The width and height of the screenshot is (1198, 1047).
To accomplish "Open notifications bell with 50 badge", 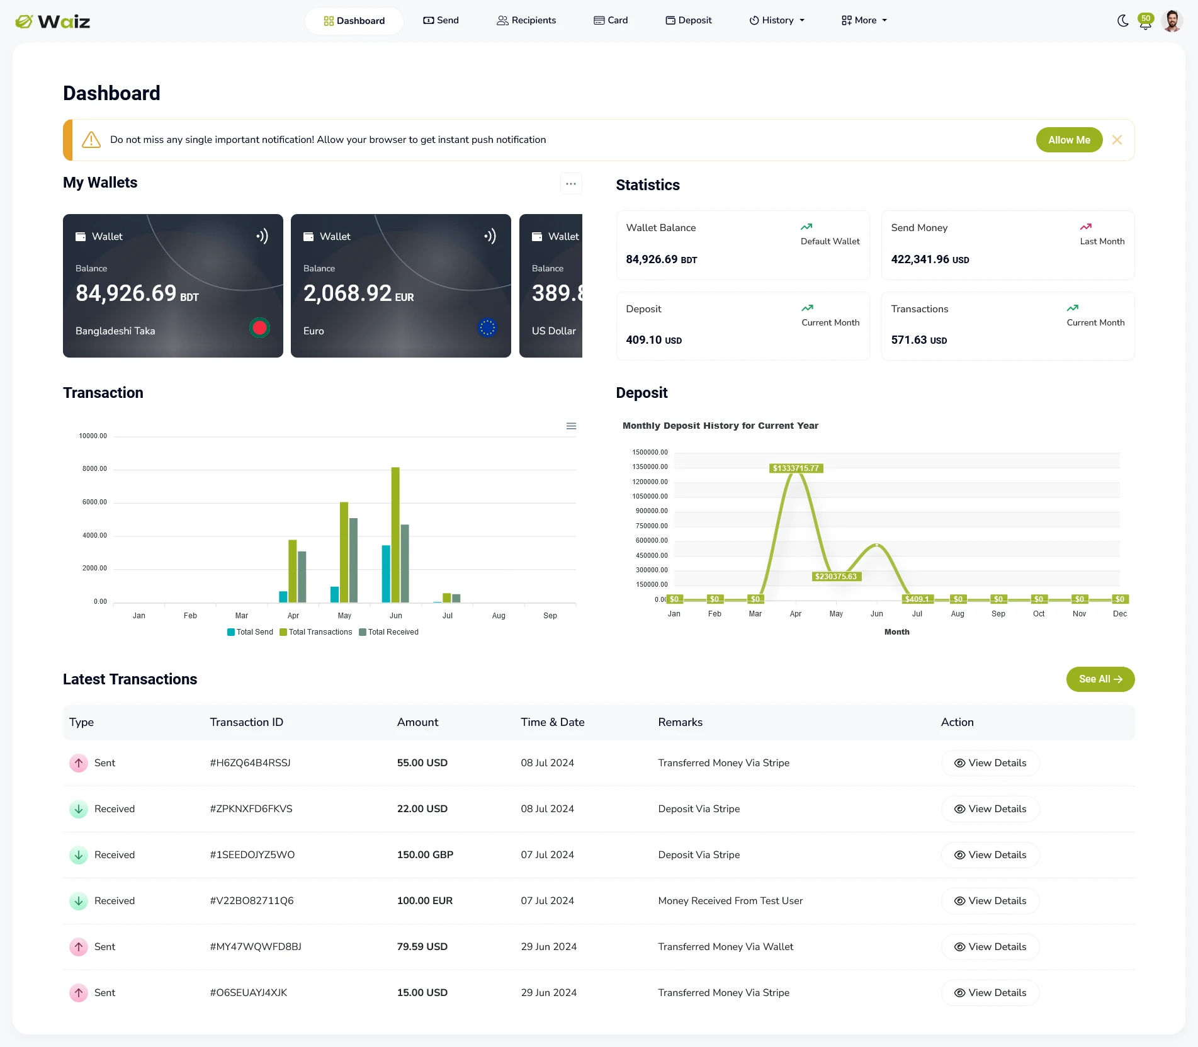I will point(1145,21).
